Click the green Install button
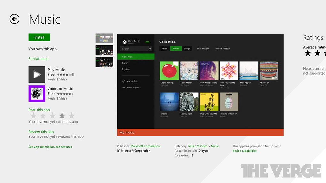Image resolution: width=326 pixels, height=183 pixels. coord(39,37)
